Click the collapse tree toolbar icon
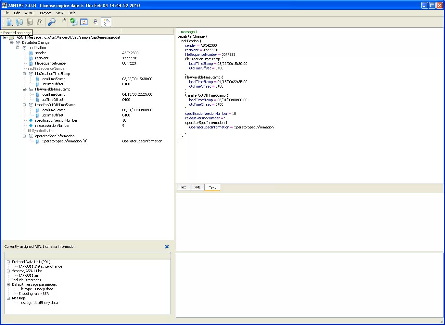 [x=96, y=22]
